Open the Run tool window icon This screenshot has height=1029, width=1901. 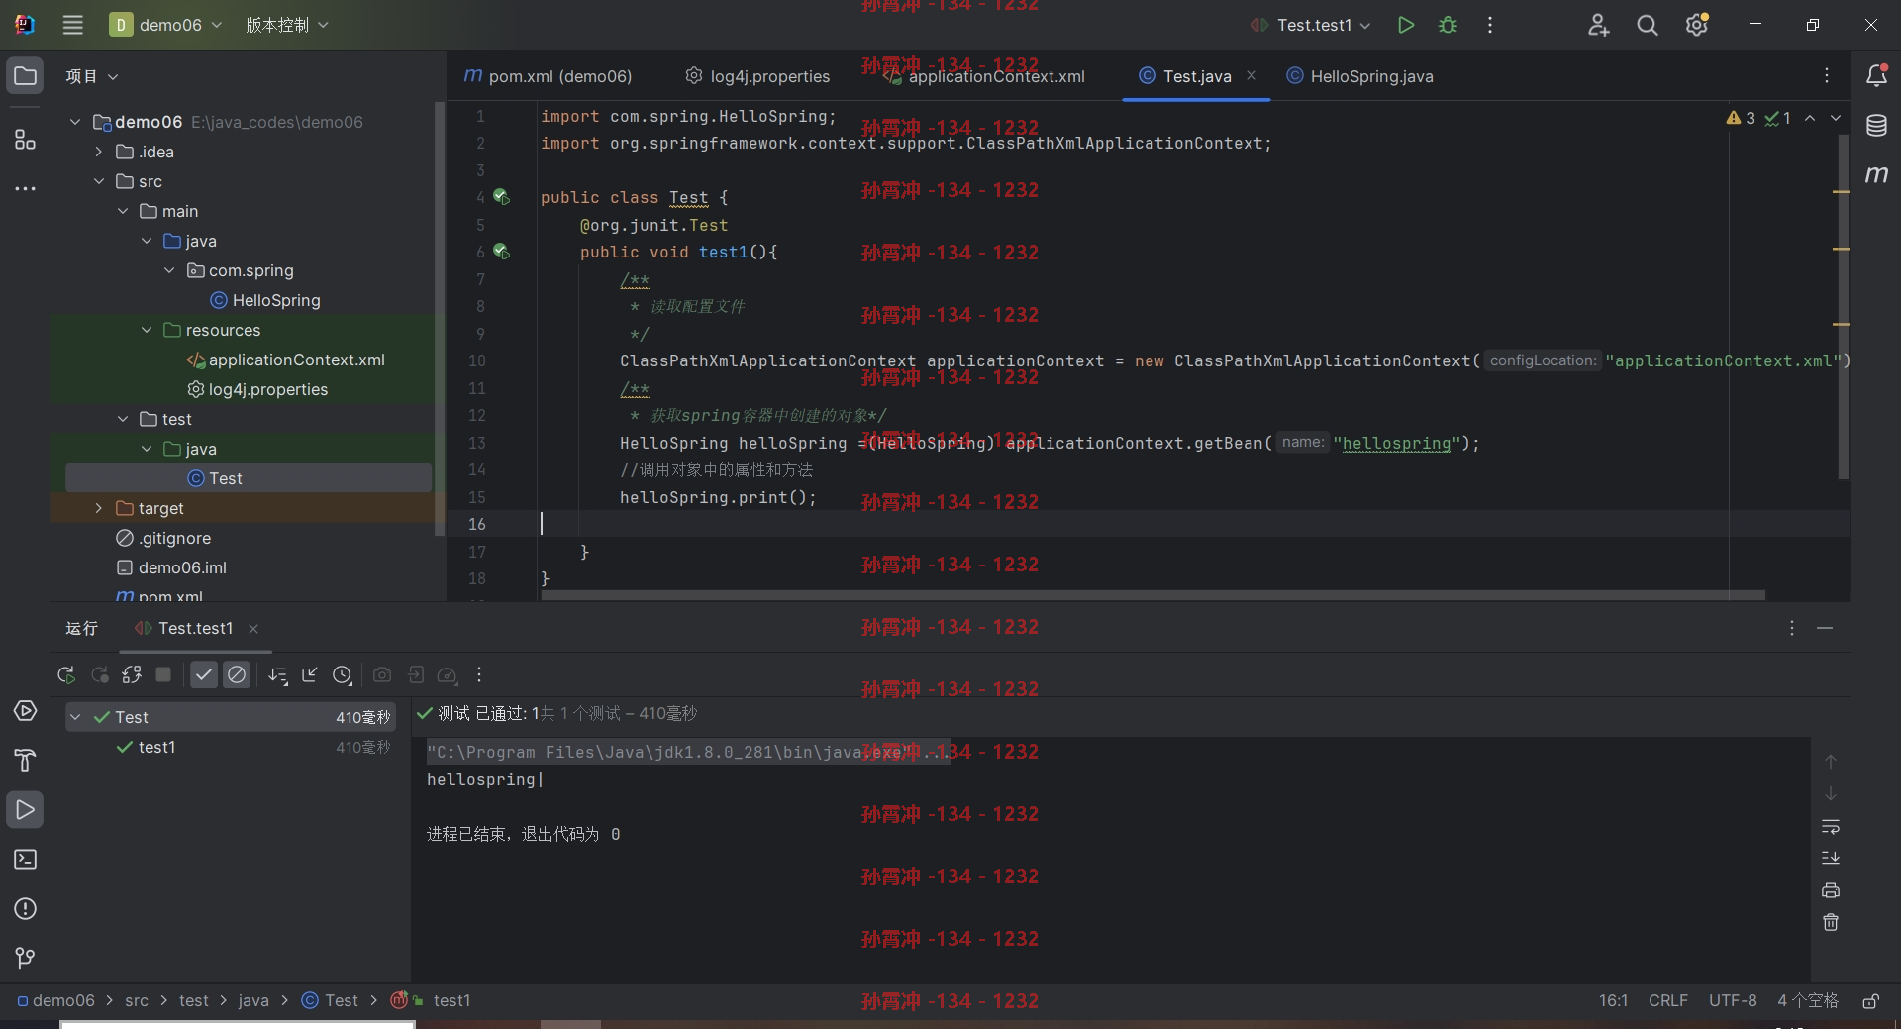click(25, 810)
